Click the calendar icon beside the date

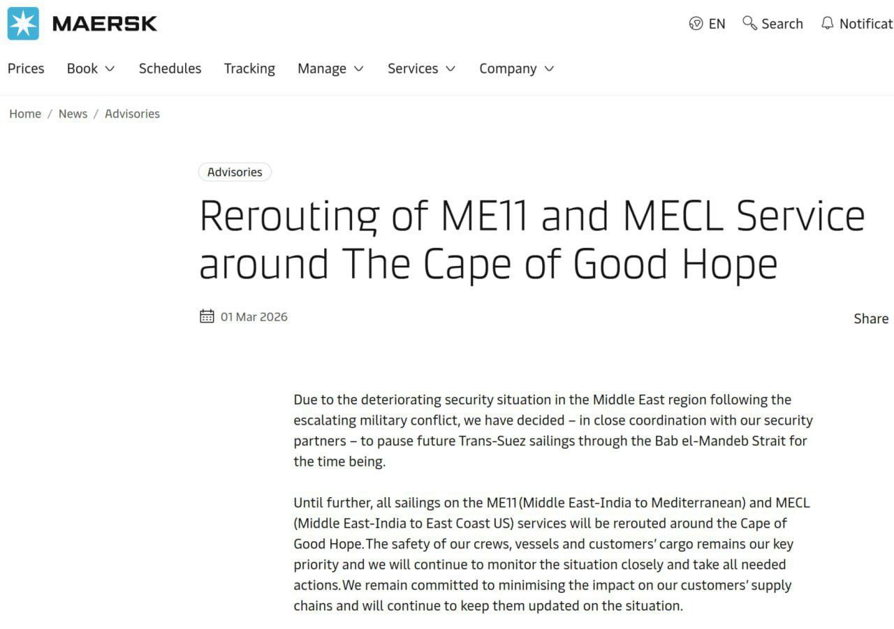click(207, 316)
